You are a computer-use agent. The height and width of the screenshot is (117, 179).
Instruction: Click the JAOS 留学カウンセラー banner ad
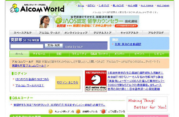89,22
